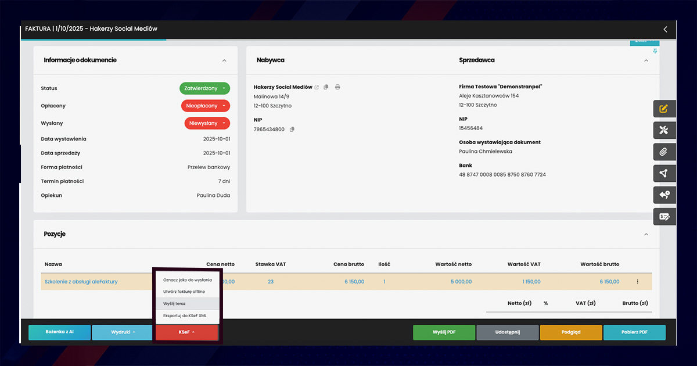Change the Nieopłacony payment status dropdown
Viewport: 697px width, 366px height.
[205, 106]
